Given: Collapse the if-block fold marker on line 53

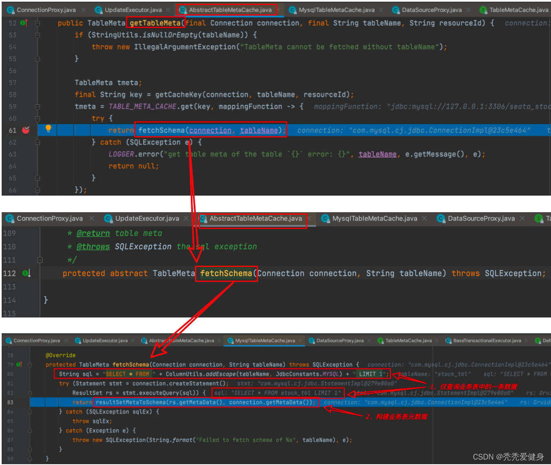Looking at the screenshot, I should 37,35.
